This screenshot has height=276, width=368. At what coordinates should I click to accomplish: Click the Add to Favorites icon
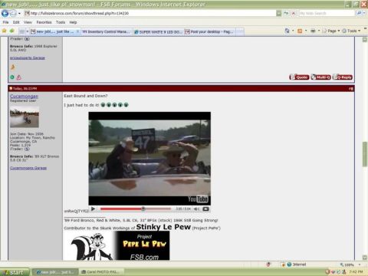[12, 31]
